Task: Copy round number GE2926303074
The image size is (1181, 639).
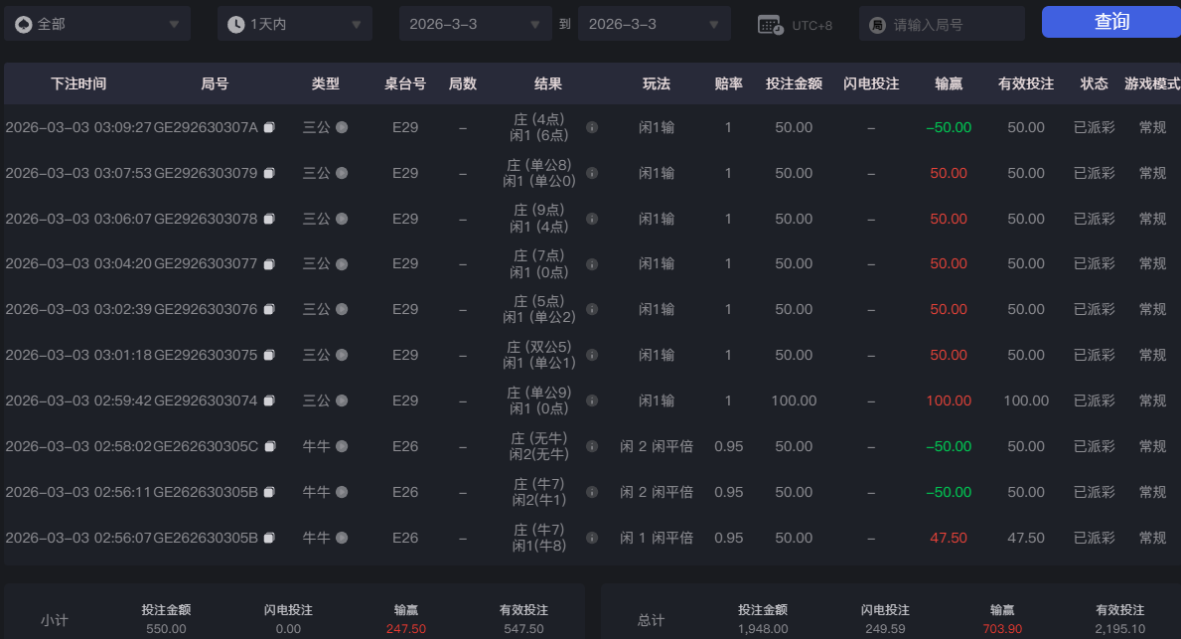Action: 269,400
